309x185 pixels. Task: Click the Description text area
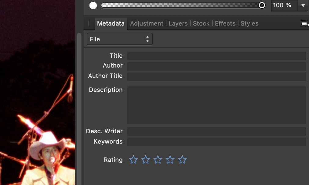[x=216, y=105]
